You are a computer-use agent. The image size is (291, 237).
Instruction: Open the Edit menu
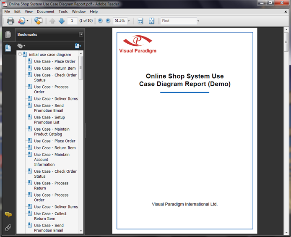coord(17,11)
